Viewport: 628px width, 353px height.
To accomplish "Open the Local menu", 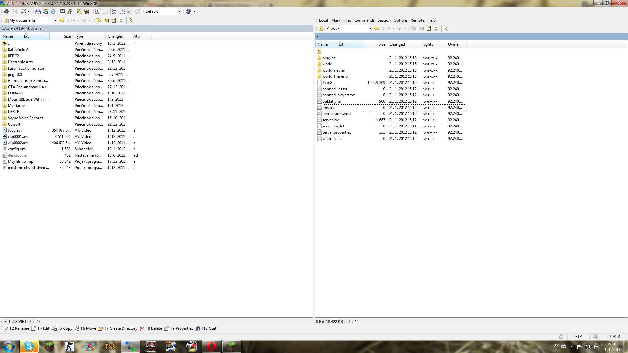I will click(x=323, y=20).
